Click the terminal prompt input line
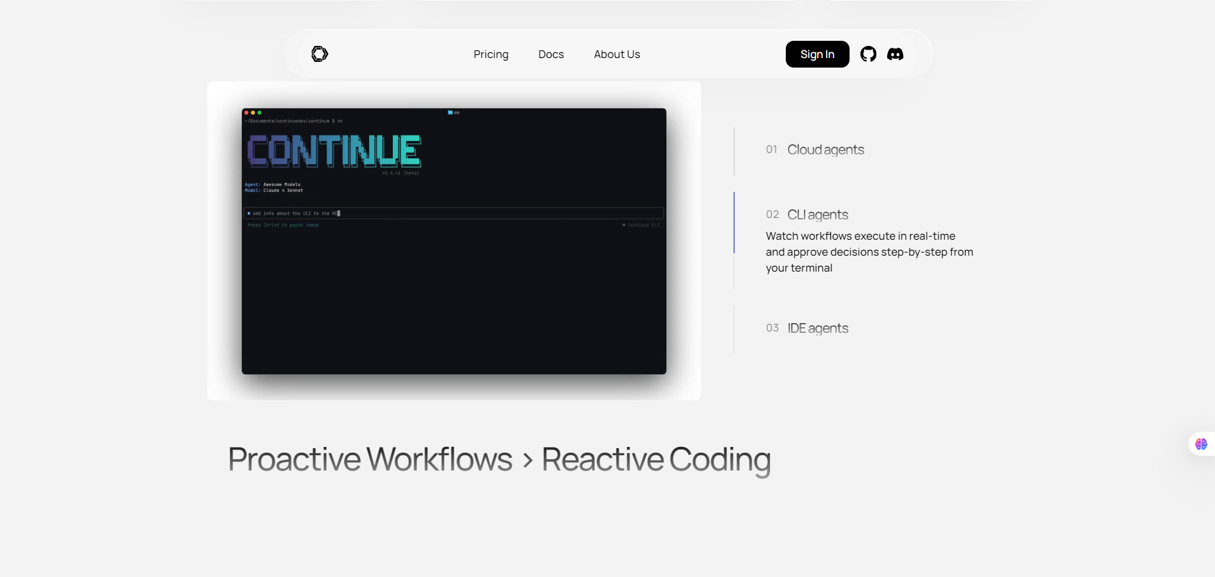 454,214
